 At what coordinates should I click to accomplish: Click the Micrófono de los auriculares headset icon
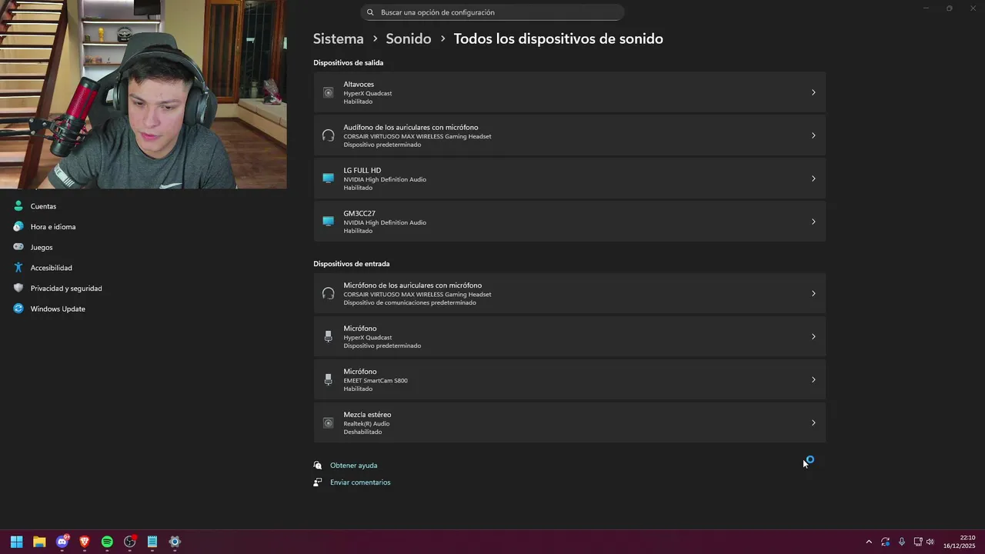(329, 293)
